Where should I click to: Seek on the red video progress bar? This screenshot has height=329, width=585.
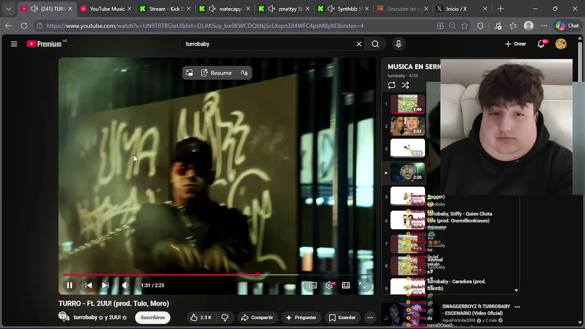217,275
